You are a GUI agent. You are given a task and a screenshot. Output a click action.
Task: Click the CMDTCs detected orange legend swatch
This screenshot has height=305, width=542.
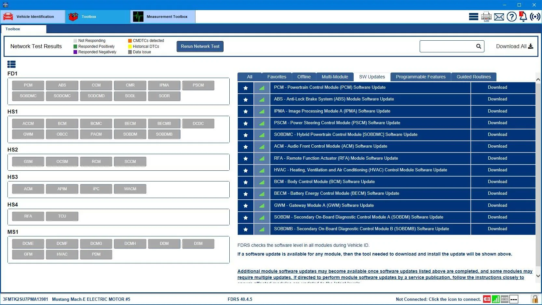point(130,41)
